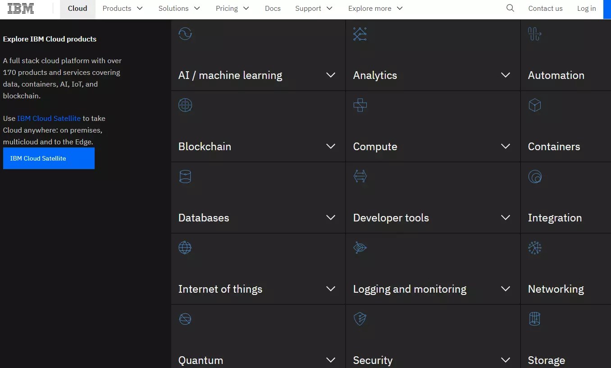Image resolution: width=611 pixels, height=368 pixels.
Task: Click the Quantum category title
Action: pos(201,360)
